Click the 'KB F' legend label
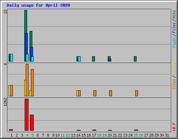 [174, 127]
